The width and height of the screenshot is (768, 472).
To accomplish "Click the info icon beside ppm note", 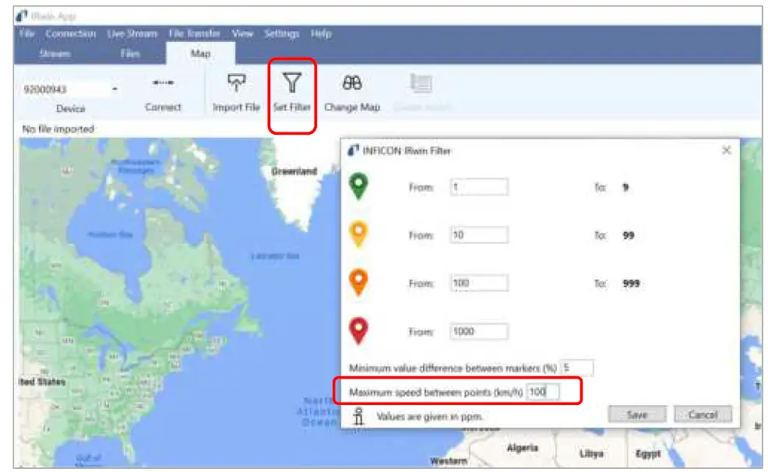I will tap(358, 416).
